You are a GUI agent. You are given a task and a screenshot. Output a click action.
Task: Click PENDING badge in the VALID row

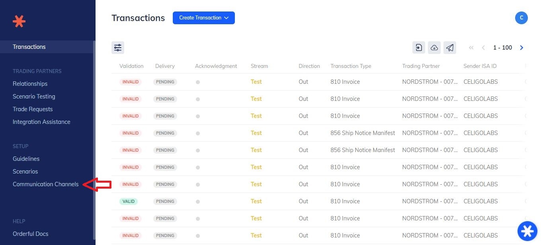pos(165,201)
